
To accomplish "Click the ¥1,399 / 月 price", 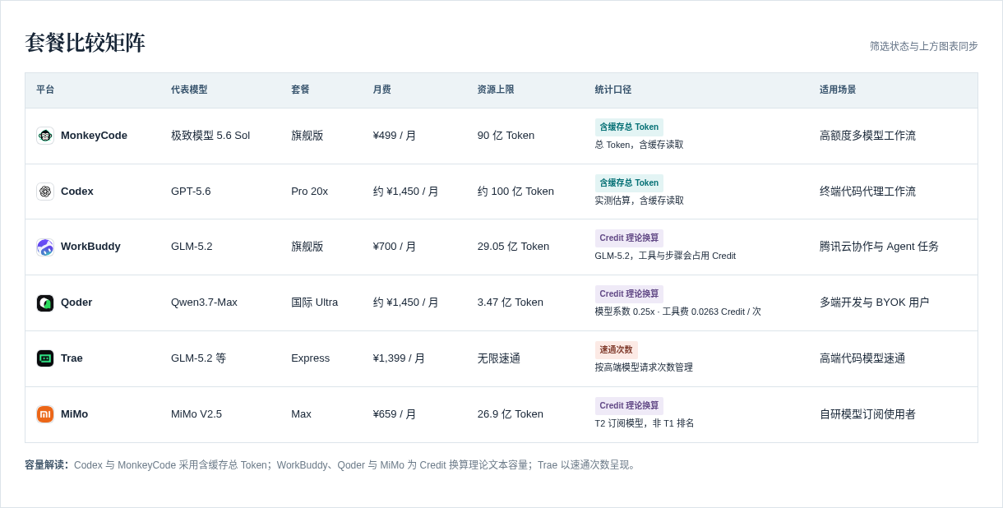I will (x=399, y=358).
